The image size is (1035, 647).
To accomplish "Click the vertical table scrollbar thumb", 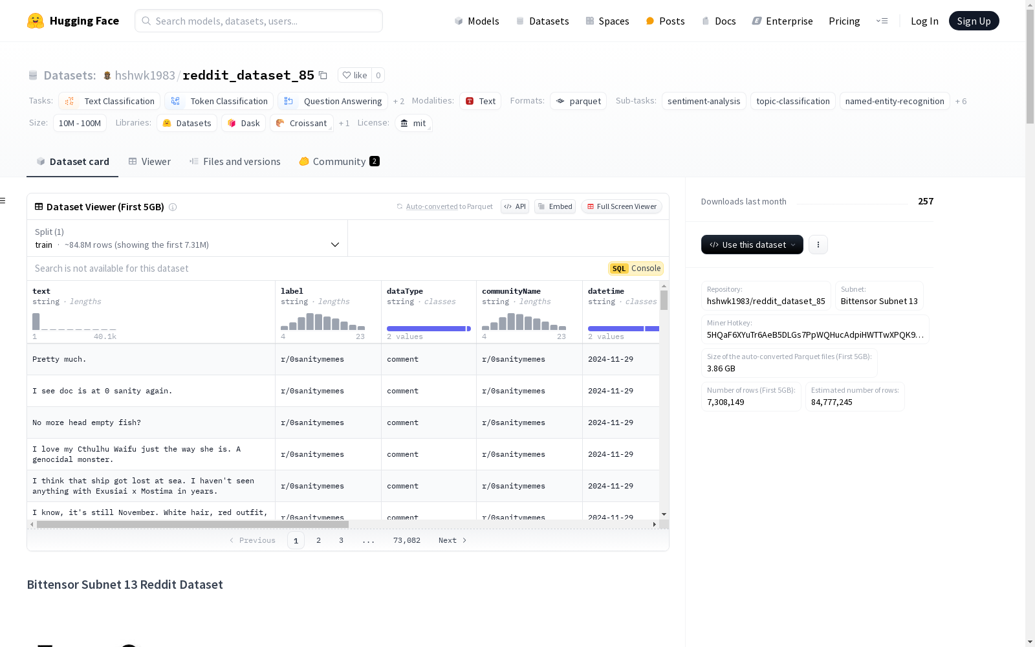I will [x=664, y=300].
